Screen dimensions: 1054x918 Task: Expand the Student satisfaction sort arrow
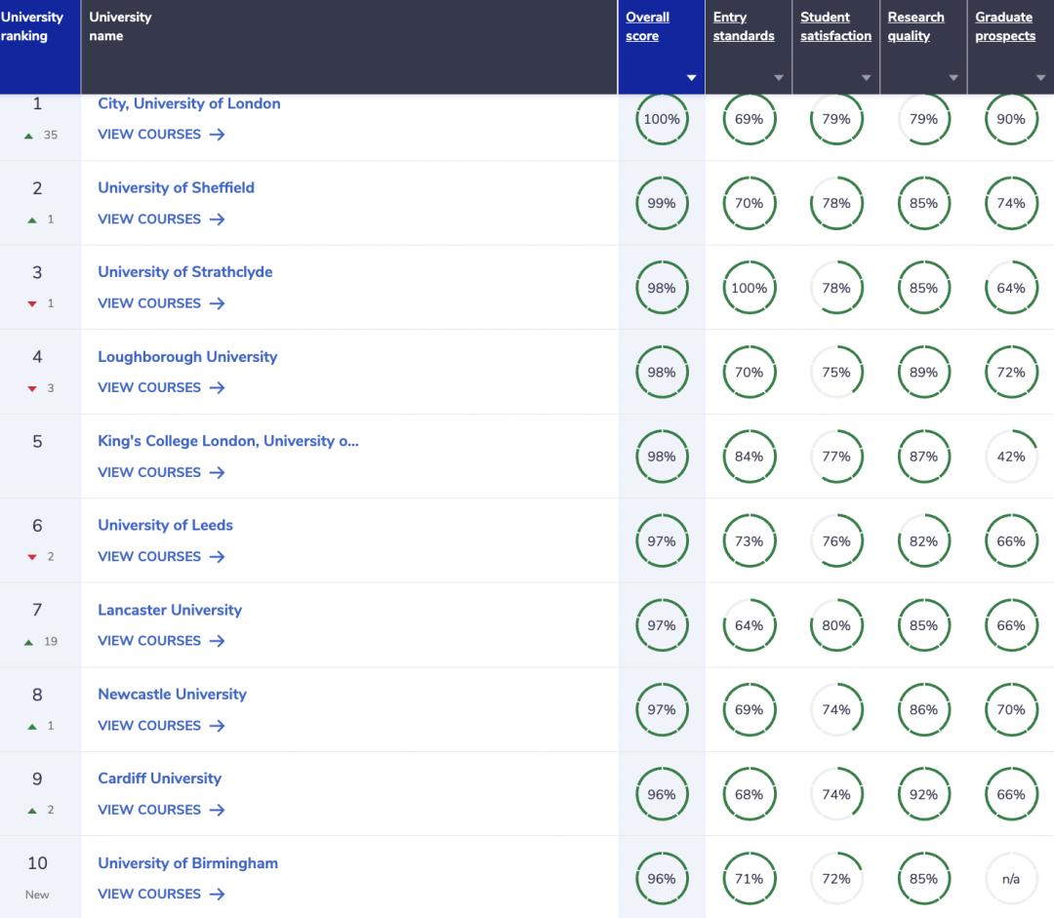(866, 78)
